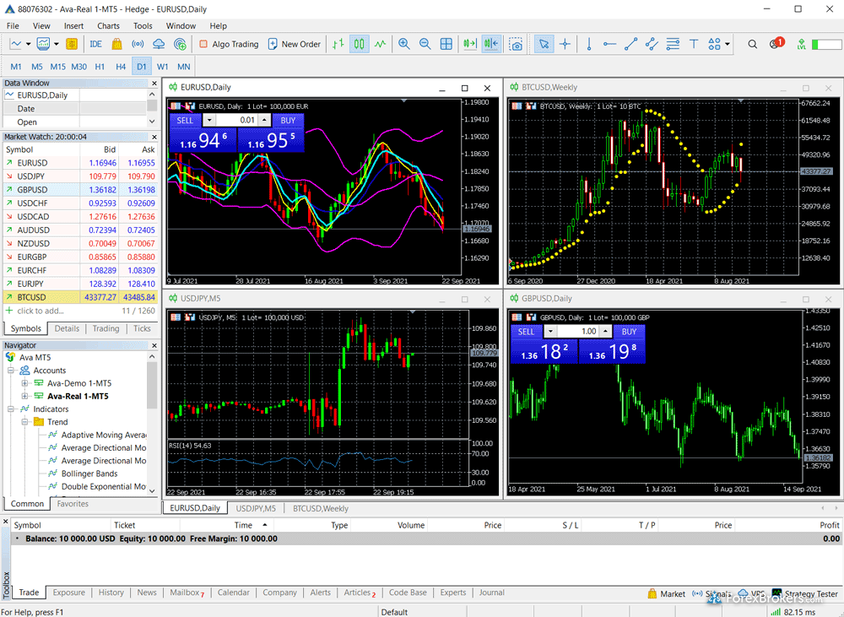Open EURUSD volume dropdown in trade panel

209,120
